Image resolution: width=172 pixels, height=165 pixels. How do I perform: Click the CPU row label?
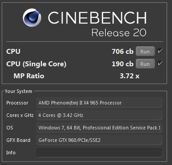[x=13, y=52]
